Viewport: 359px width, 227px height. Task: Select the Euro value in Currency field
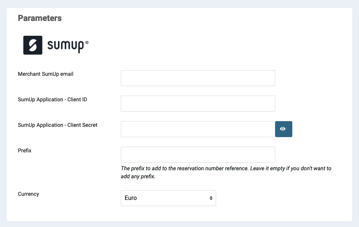point(131,198)
